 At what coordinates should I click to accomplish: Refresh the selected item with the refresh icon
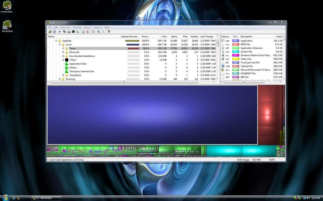tap(77, 32)
